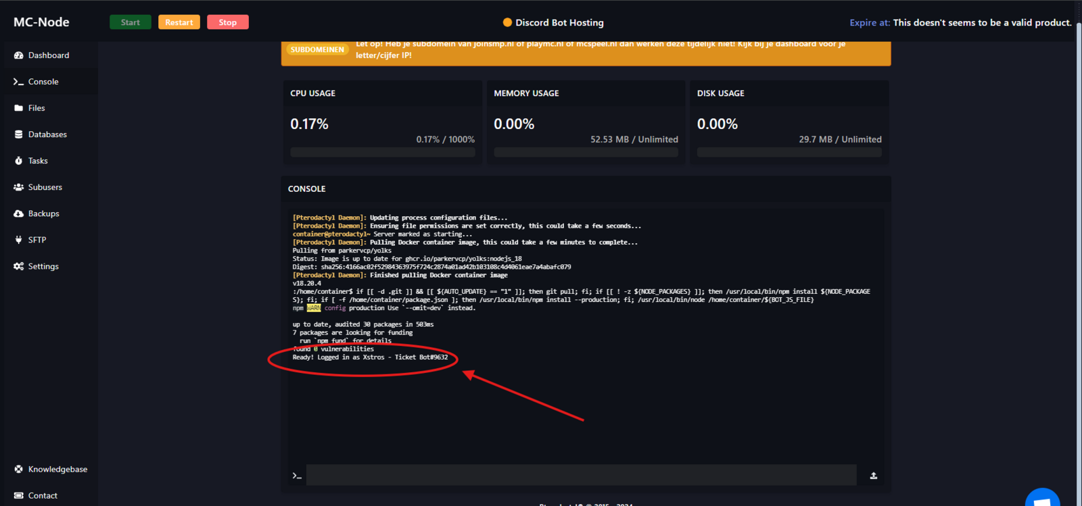Click the 'Ready! Logged in as Xstros' console line
The width and height of the screenshot is (1082, 506).
(370, 357)
